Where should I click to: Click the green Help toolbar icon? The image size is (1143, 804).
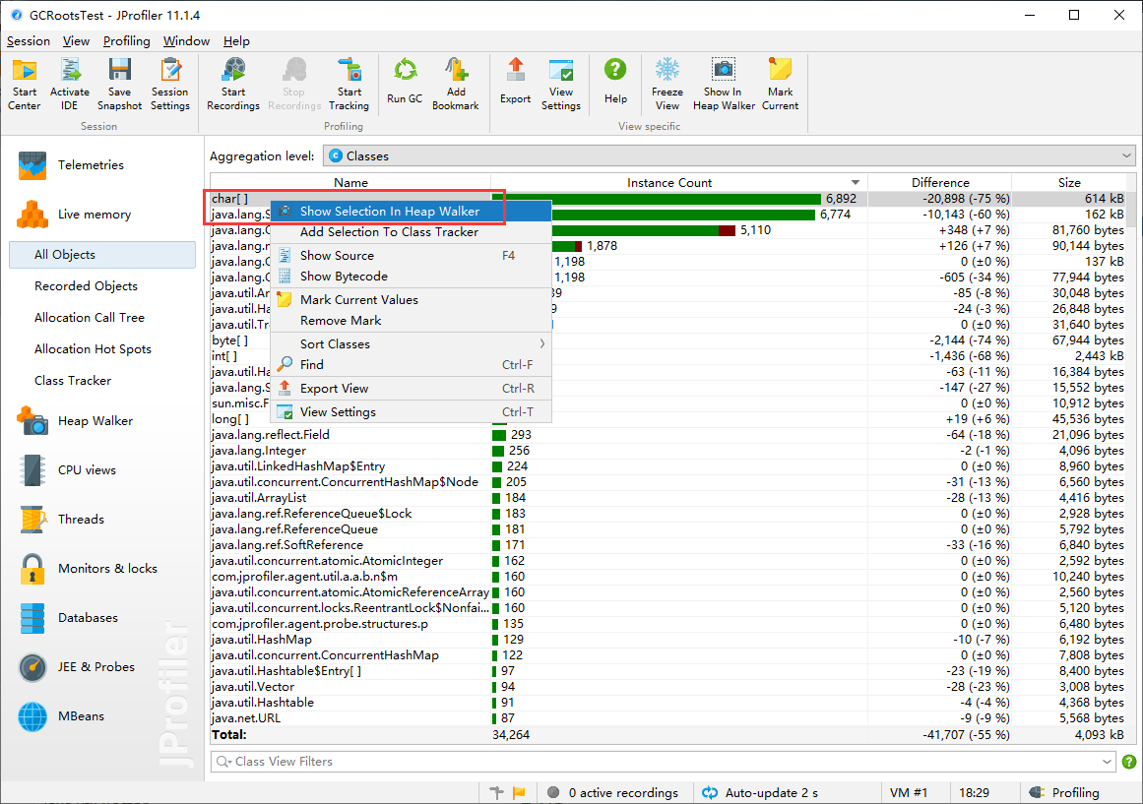click(615, 82)
